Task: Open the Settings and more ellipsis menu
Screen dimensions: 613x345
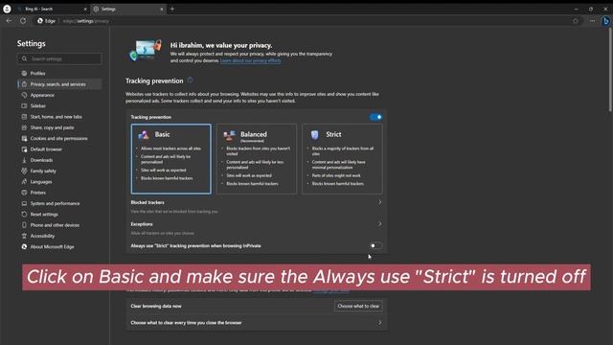Action: click(592, 21)
